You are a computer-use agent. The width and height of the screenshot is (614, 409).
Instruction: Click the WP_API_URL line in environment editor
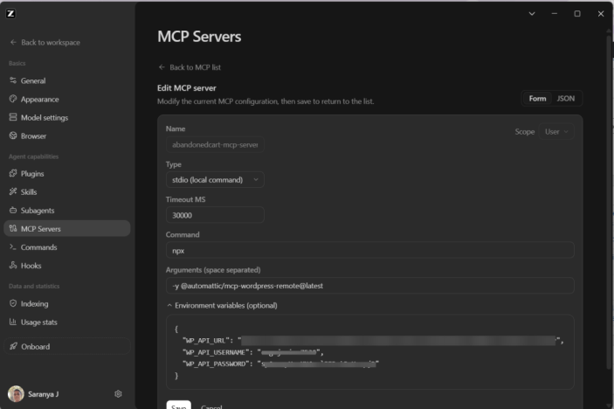pos(373,341)
